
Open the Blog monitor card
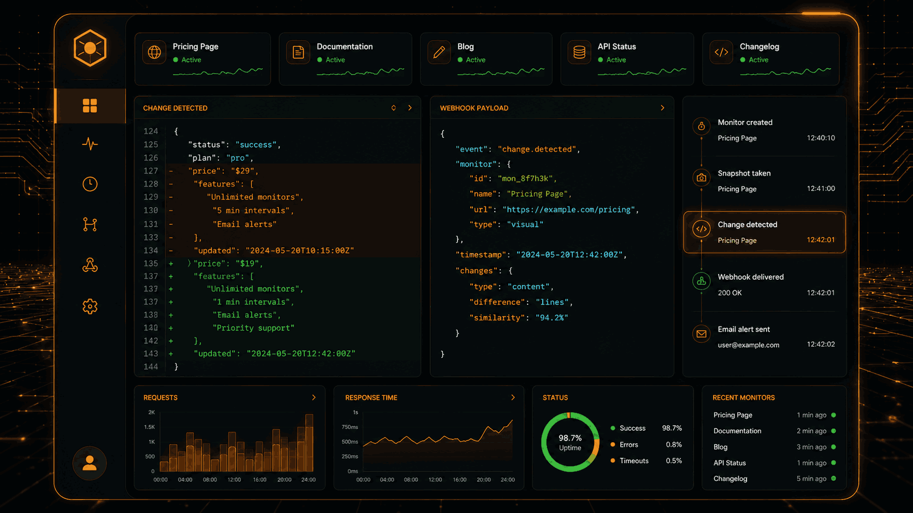(487, 59)
